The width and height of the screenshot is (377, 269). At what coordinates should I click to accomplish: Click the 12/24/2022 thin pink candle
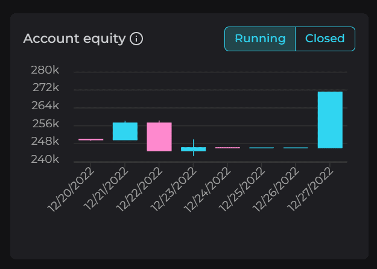point(227,148)
